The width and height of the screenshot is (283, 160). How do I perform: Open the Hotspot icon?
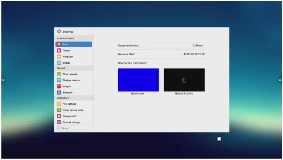(59, 86)
